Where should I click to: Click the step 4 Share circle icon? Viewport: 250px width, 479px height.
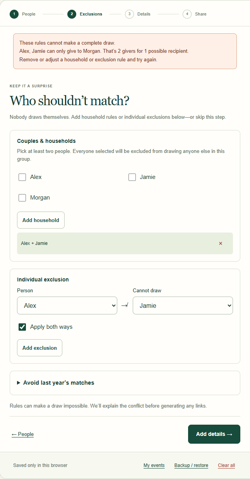coord(187,14)
